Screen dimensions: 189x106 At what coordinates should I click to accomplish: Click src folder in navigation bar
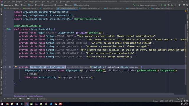[x=17, y=5]
